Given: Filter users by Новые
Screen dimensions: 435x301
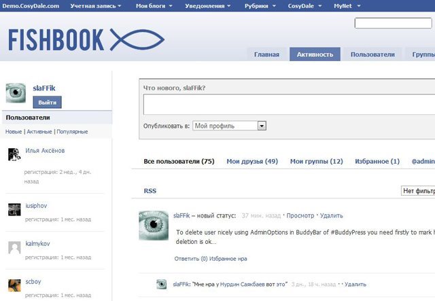Looking at the screenshot, I should (x=14, y=132).
